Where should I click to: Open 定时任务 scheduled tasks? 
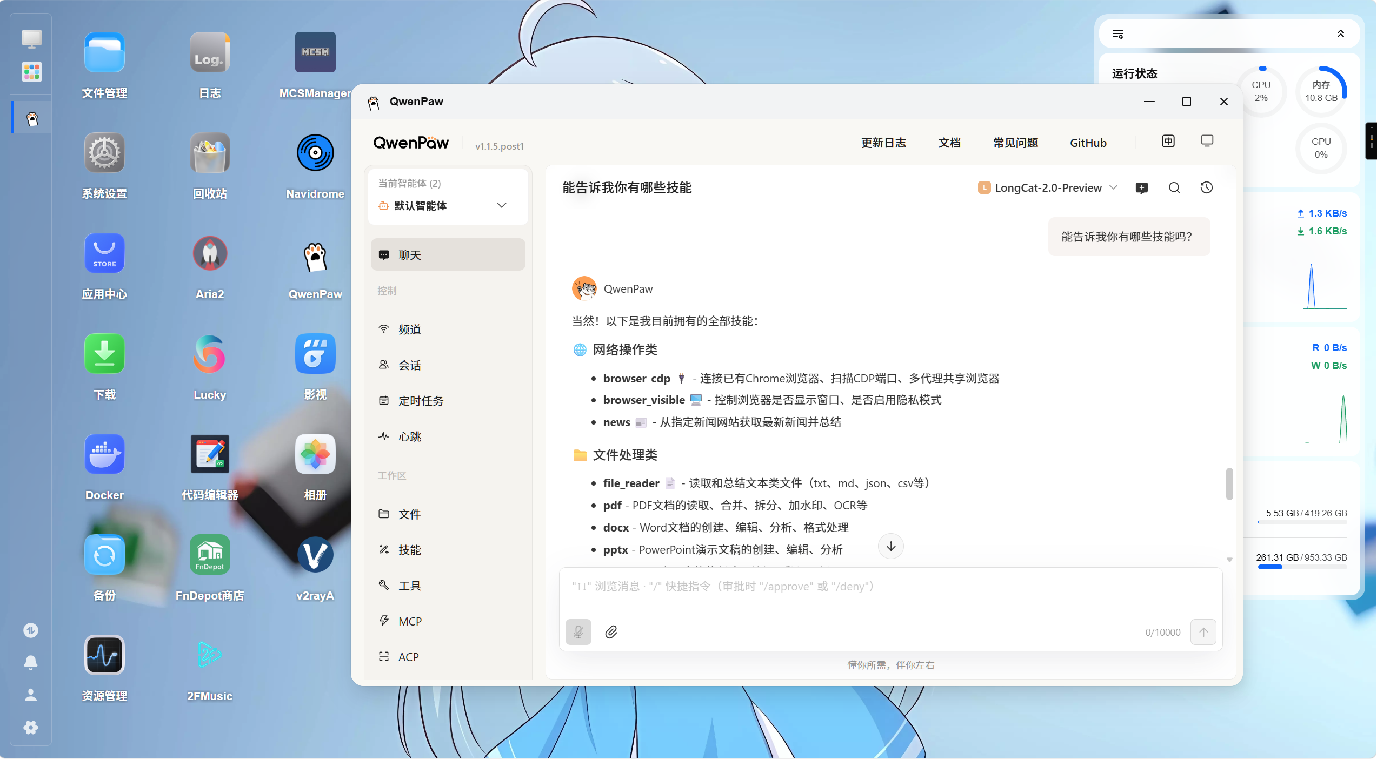[448, 401]
